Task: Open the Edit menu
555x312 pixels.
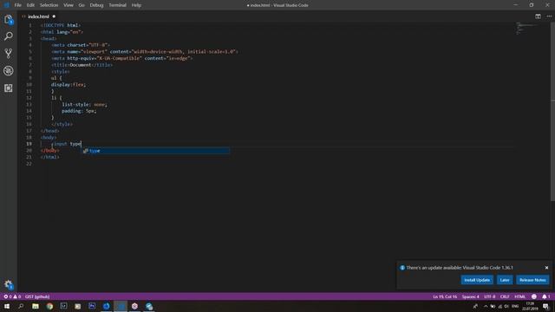Action: click(30, 5)
